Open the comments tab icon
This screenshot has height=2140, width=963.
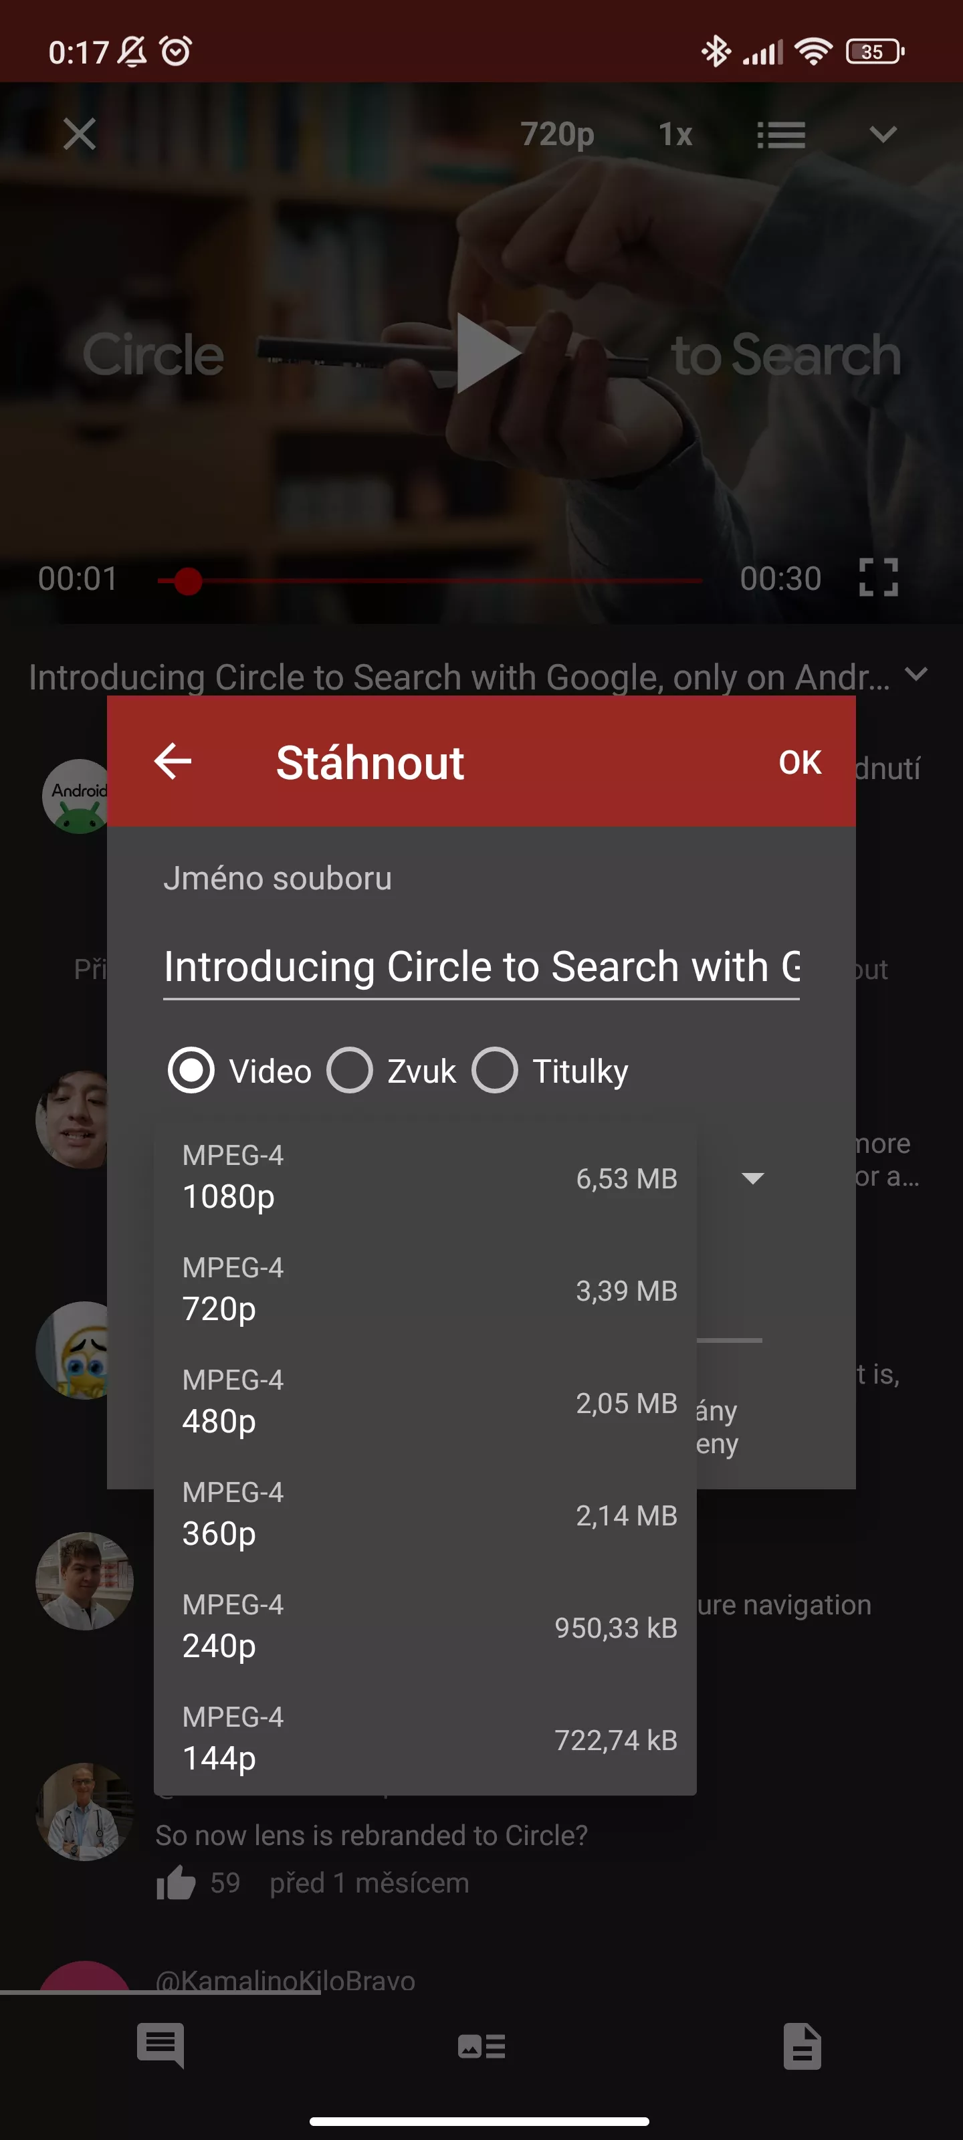160,2044
